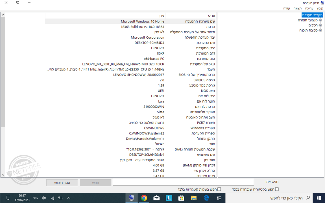
Task: Select 'תקציר מערכת' tree item
Action: click(312, 15)
